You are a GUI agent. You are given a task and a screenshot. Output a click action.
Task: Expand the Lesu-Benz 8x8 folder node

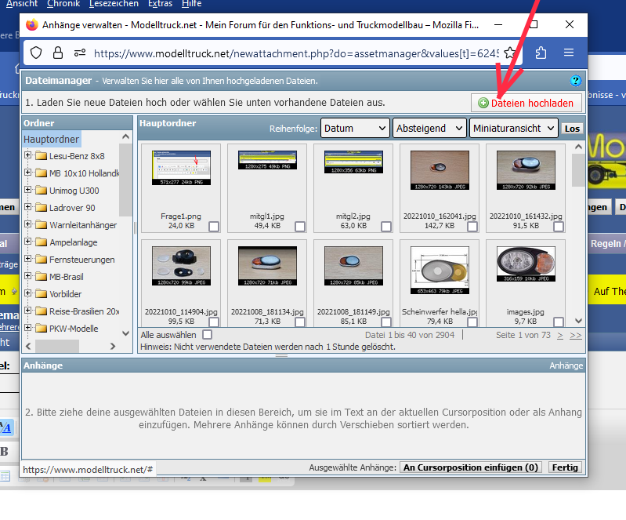[x=27, y=155]
